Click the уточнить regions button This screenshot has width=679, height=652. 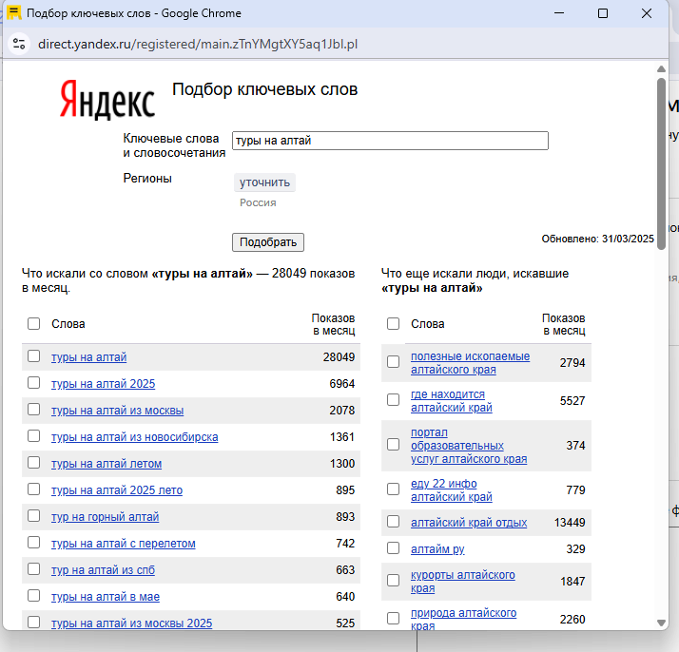click(x=264, y=182)
